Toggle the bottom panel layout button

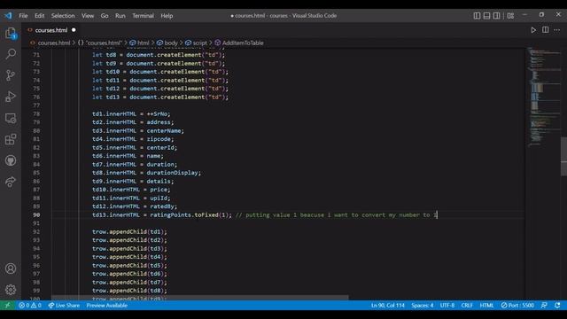[486, 16]
